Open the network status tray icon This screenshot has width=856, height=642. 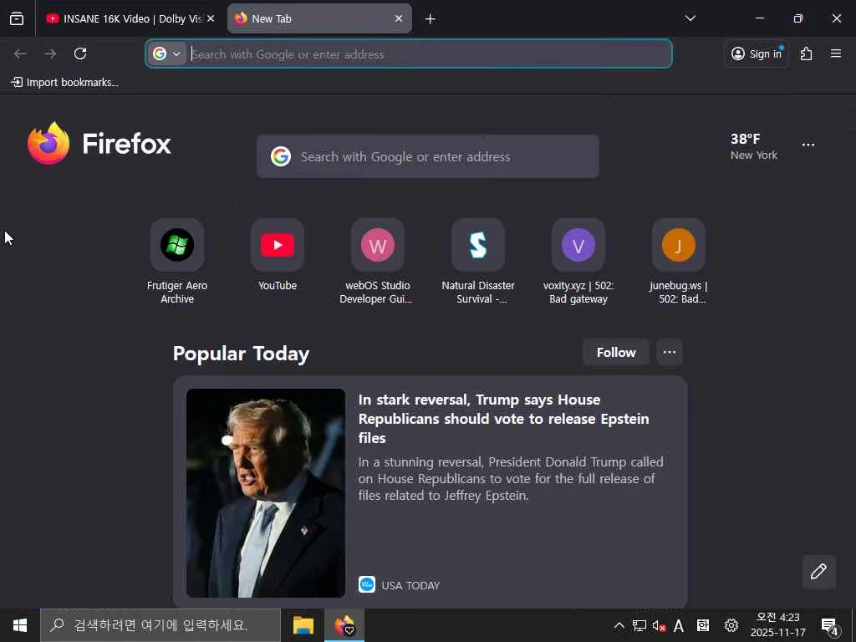639,625
